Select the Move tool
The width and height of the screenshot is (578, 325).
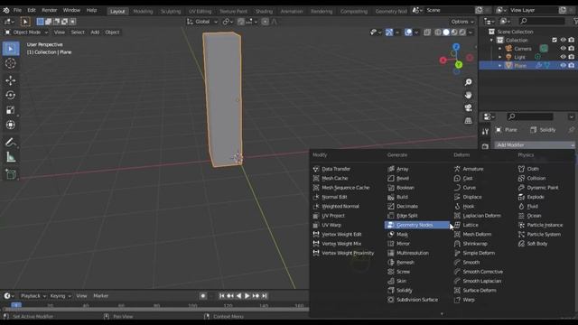[11, 80]
